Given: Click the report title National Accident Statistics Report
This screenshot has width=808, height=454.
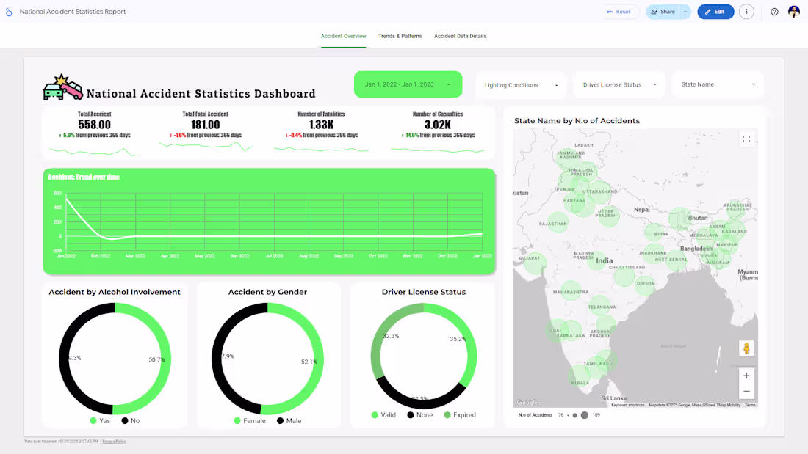Looking at the screenshot, I should point(73,12).
